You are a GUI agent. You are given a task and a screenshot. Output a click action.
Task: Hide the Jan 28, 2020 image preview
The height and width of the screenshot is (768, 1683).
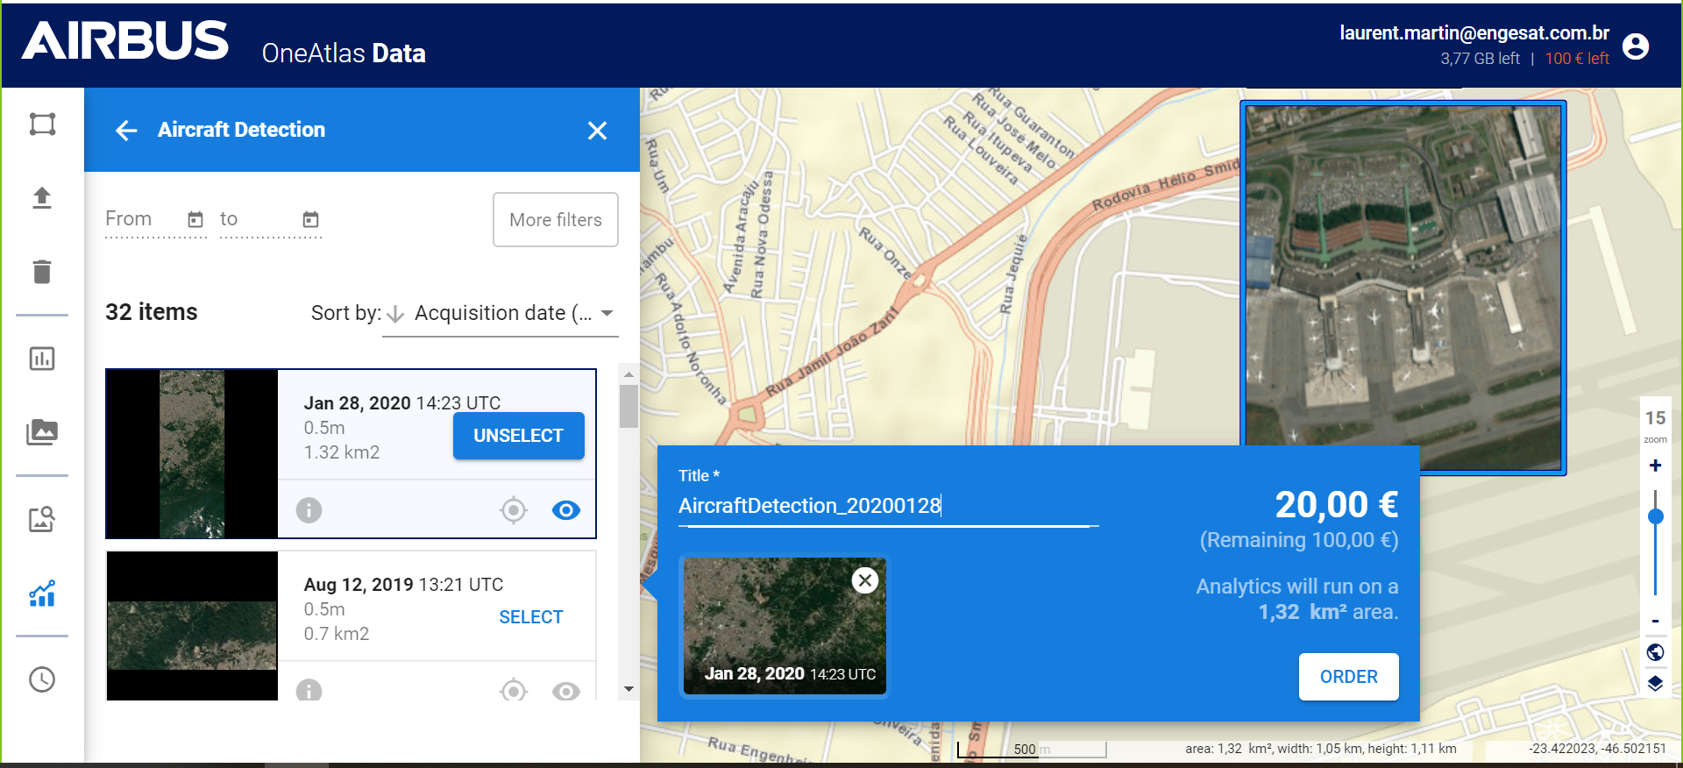[x=566, y=510]
